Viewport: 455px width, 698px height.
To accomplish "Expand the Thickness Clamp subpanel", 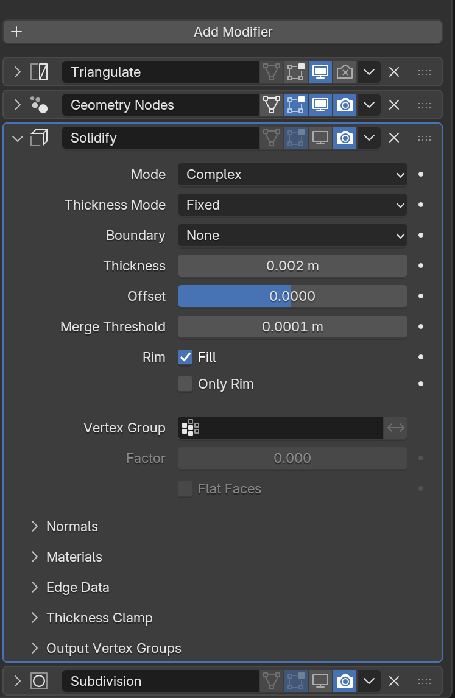I will coord(99,618).
